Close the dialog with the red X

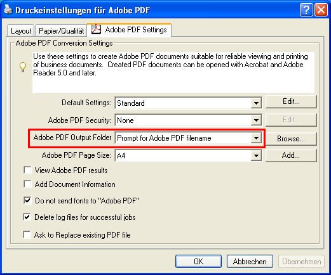click(x=321, y=10)
